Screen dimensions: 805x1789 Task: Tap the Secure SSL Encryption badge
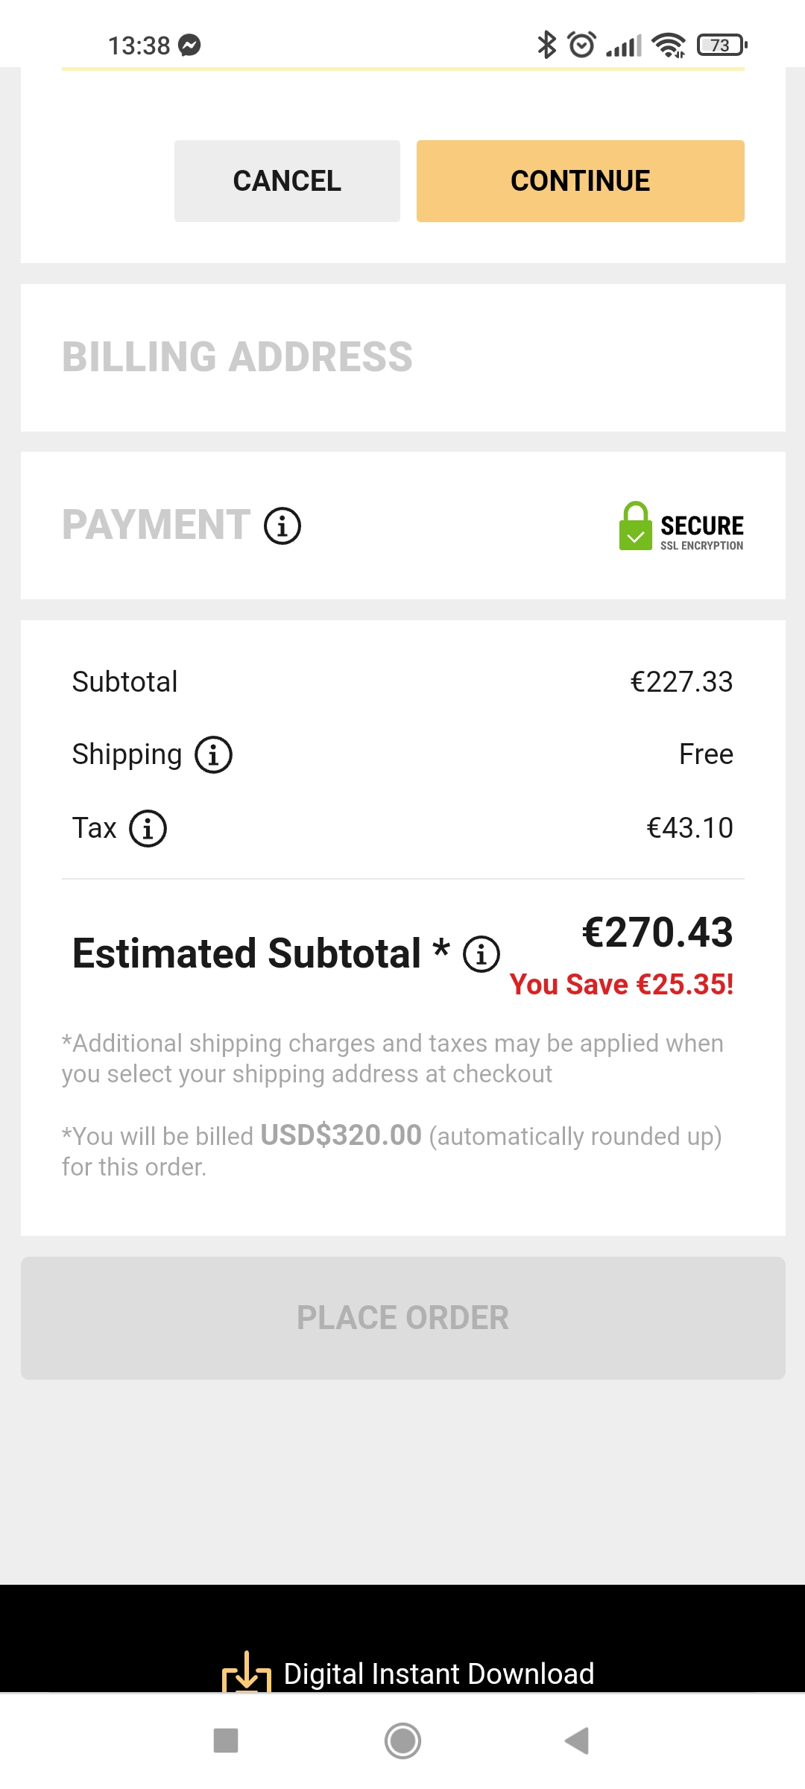(x=681, y=526)
